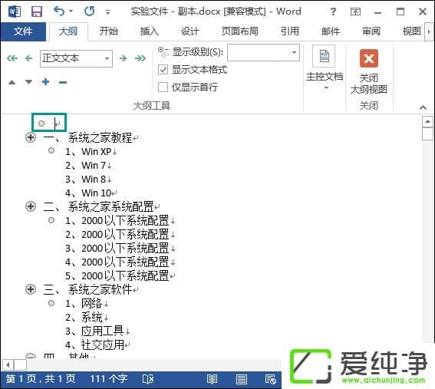Open the 文件 backstage menu
Screen dimensions: 435x389
tap(23, 31)
